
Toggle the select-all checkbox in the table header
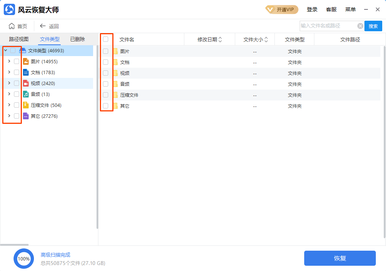106,39
